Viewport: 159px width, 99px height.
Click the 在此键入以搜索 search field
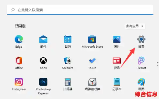point(80,10)
